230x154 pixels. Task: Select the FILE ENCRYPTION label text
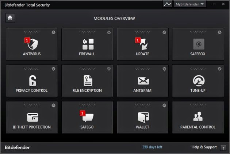click(x=87, y=91)
